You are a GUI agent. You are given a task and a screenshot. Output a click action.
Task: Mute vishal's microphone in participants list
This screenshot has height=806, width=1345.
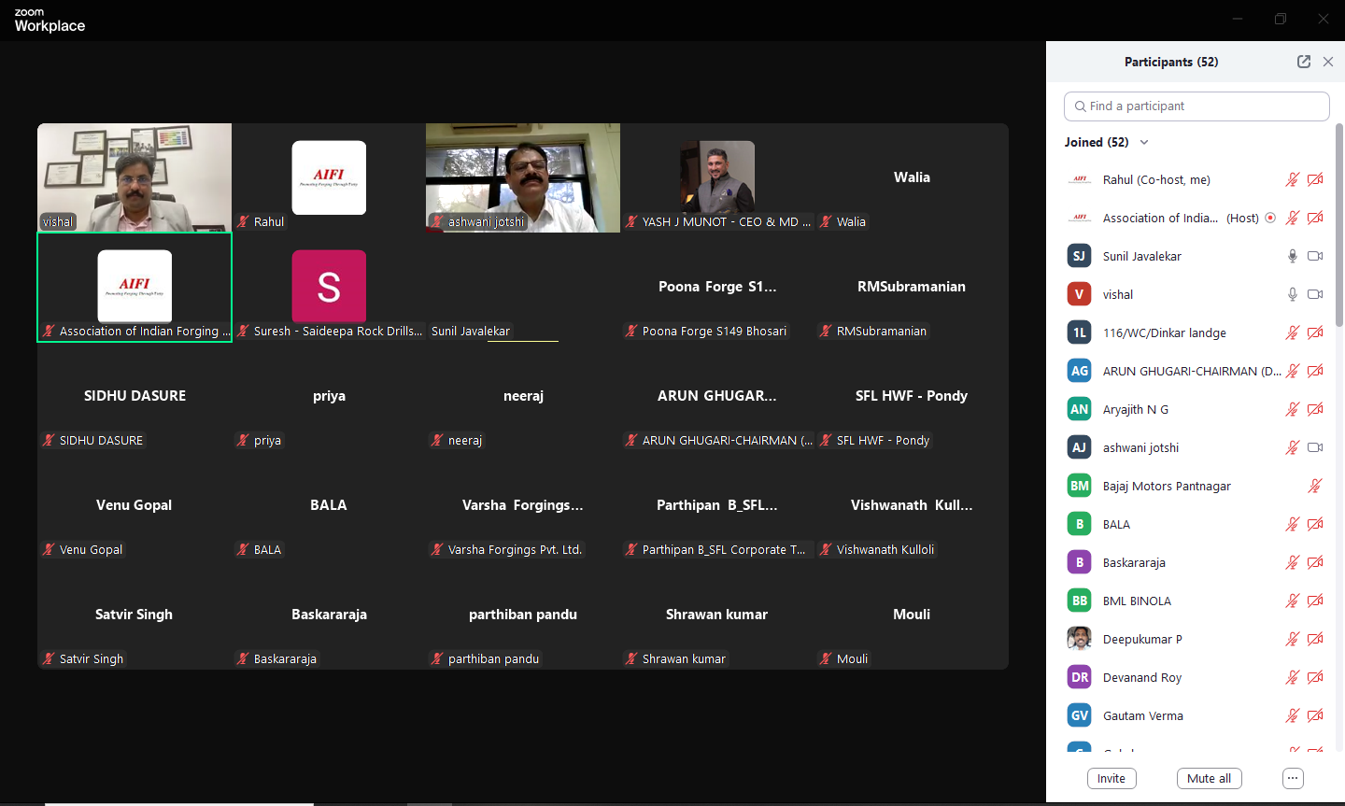click(x=1293, y=294)
